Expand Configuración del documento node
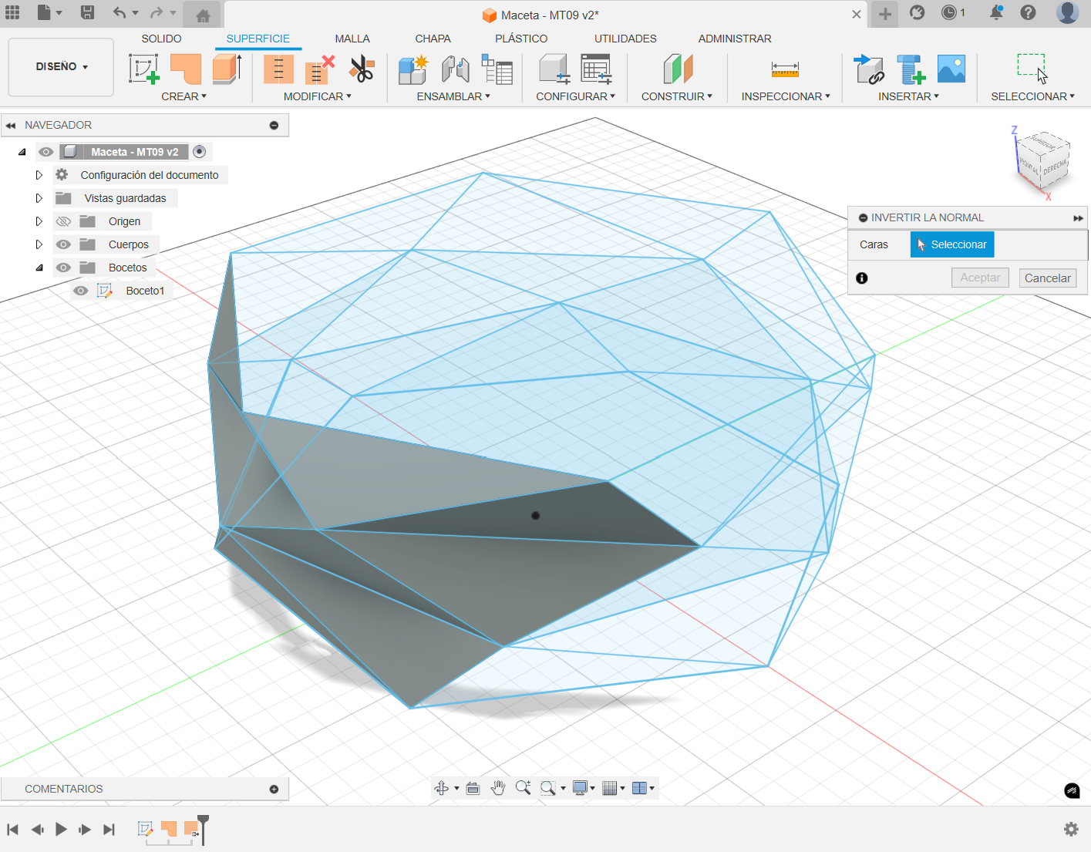Screen dimensions: 1091x852 click(x=39, y=175)
